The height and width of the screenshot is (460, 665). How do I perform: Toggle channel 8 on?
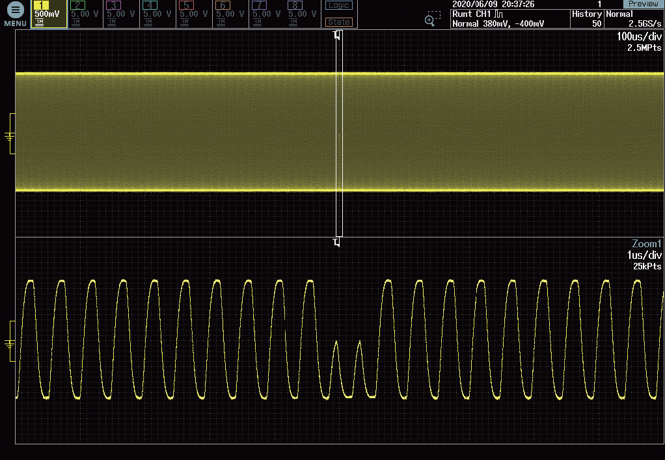coord(303,14)
